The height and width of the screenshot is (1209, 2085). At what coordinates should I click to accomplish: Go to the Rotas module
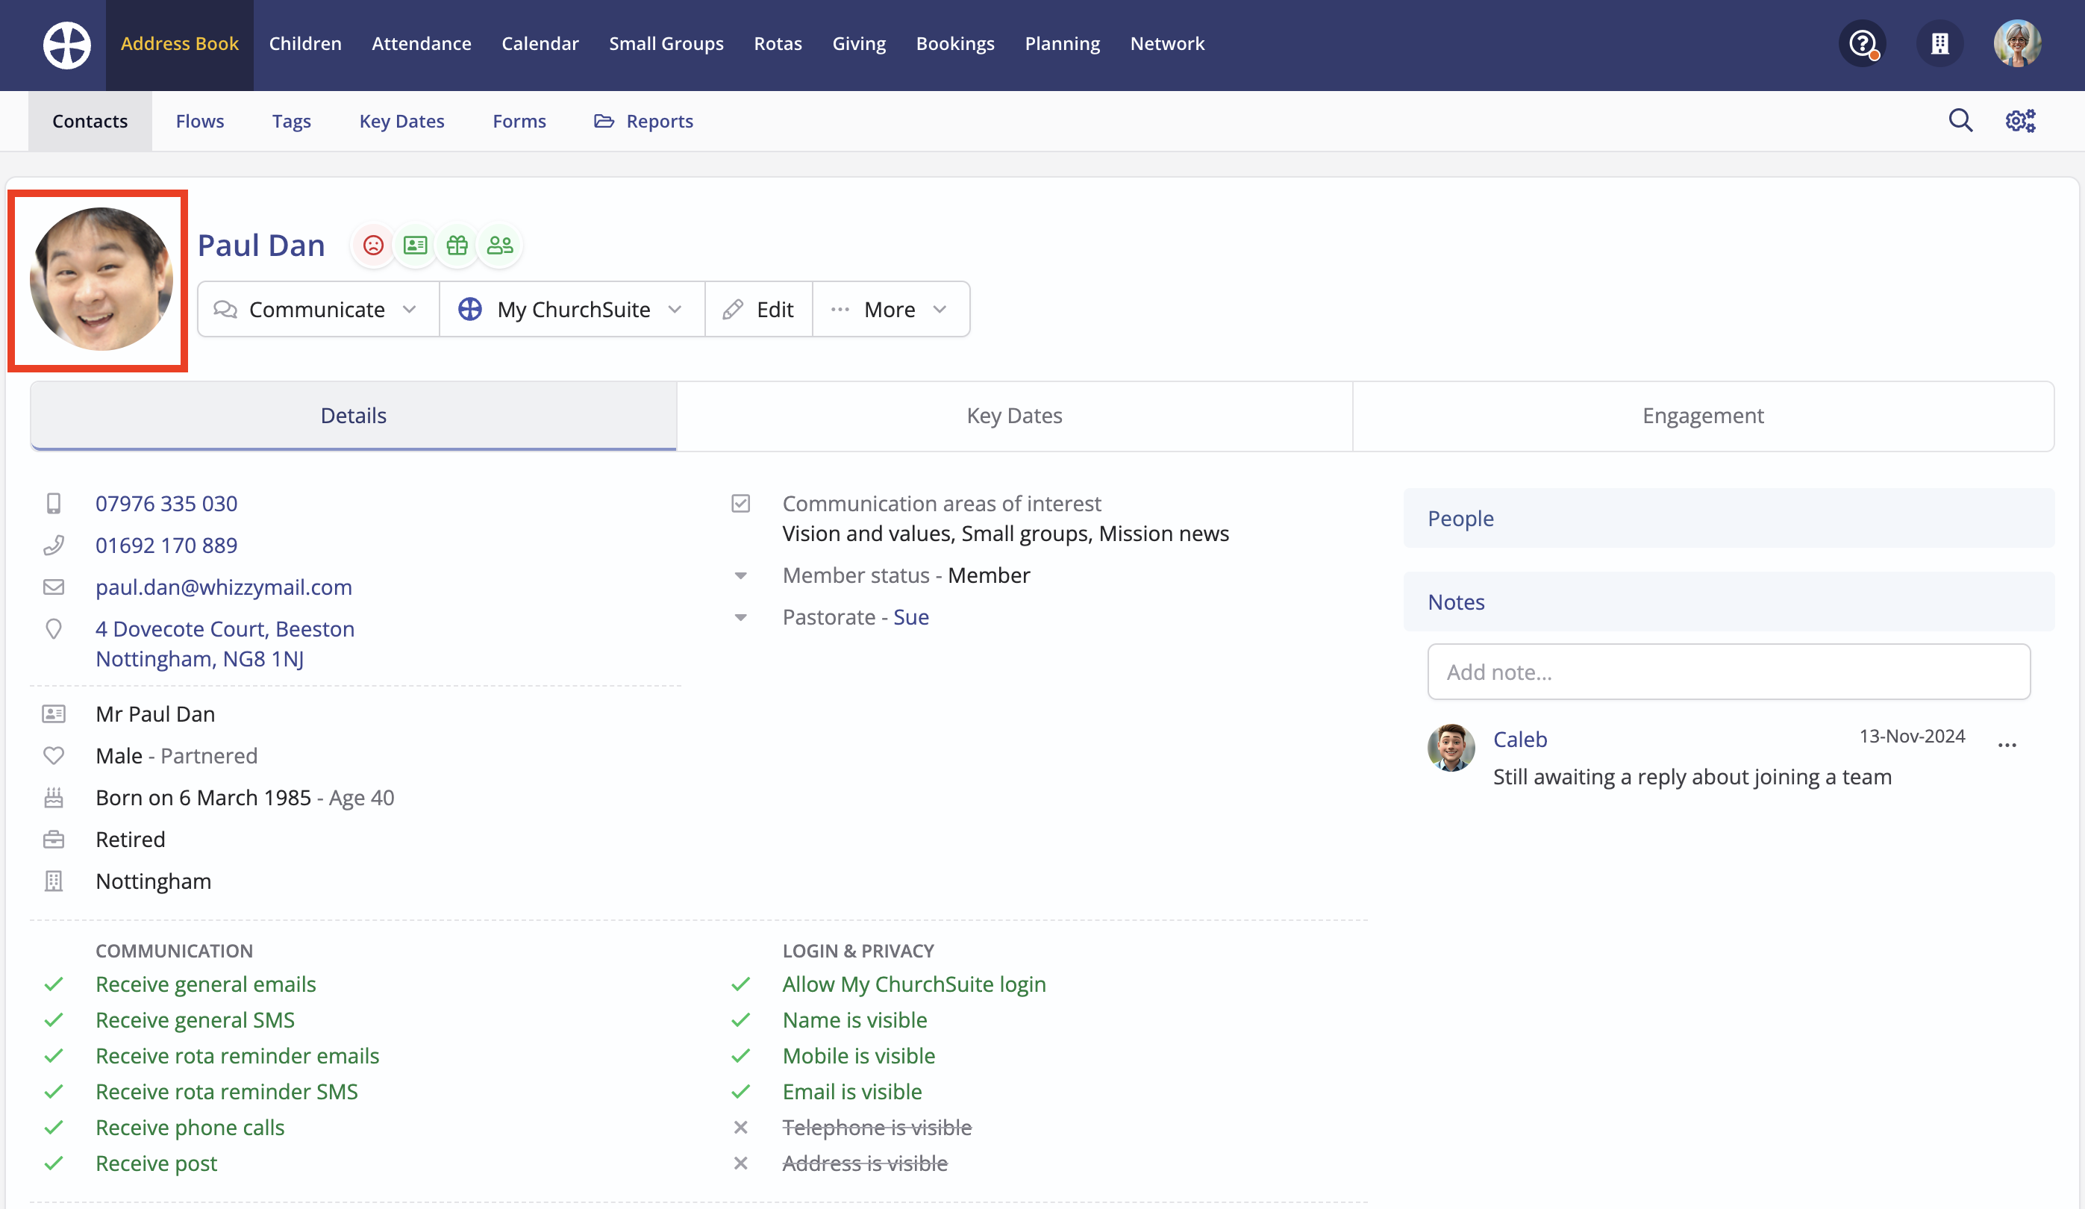coord(778,44)
